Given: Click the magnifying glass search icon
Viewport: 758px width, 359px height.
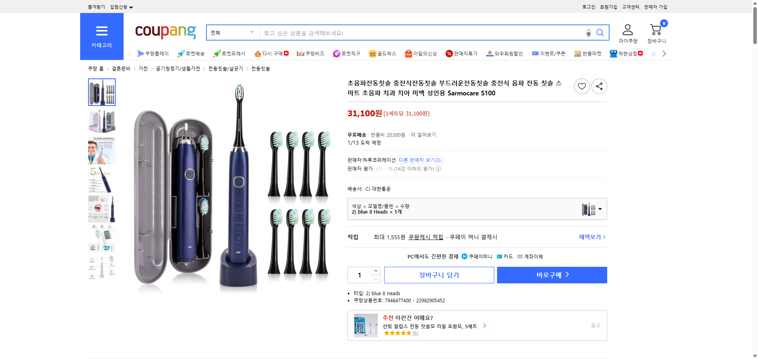Looking at the screenshot, I should (x=600, y=33).
